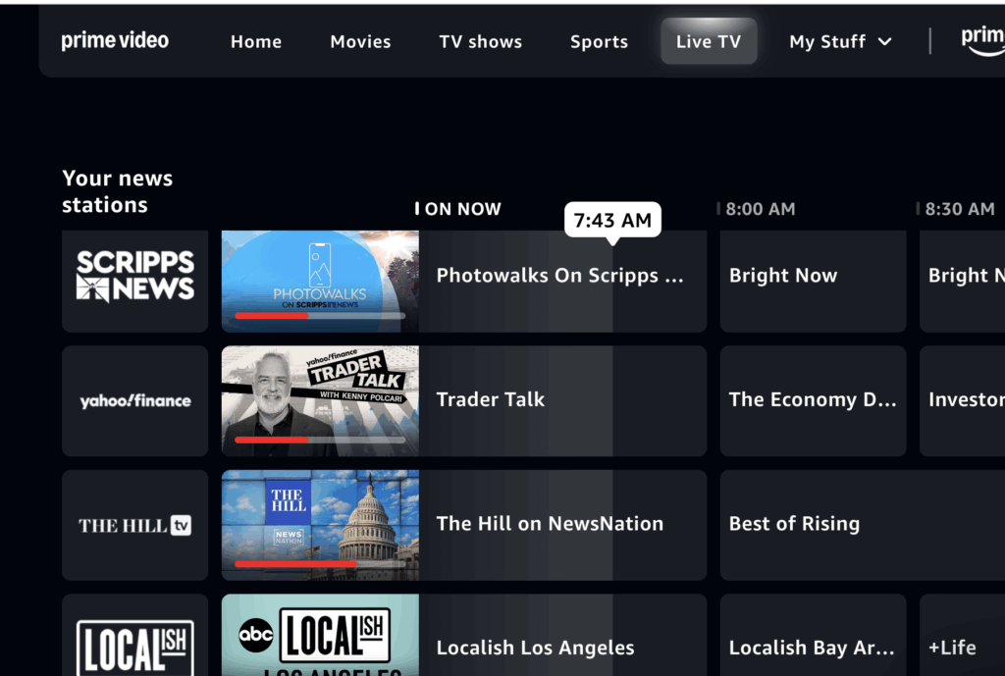
Task: Select the Best of Rising program
Action: [x=860, y=525]
